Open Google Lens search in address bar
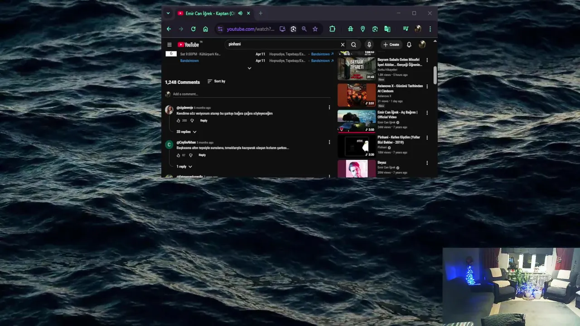580x326 pixels. pos(293,29)
